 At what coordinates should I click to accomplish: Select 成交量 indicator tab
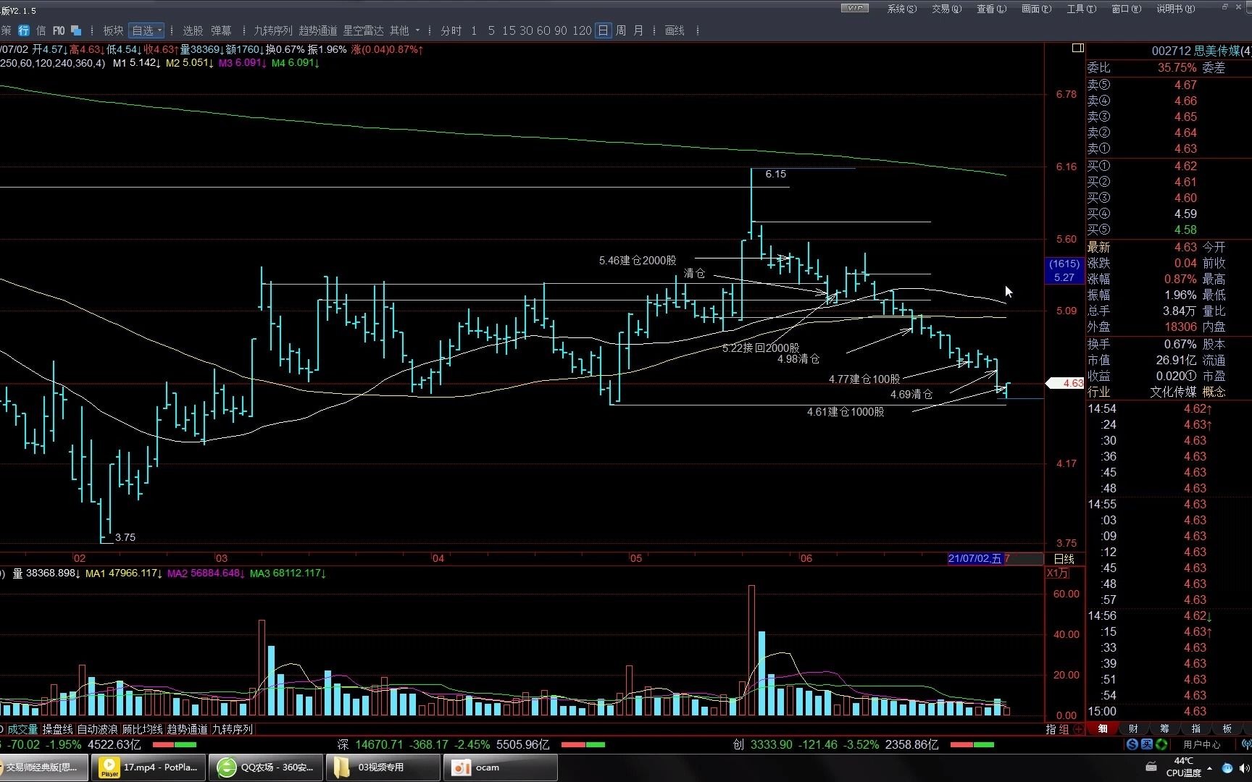(22, 729)
